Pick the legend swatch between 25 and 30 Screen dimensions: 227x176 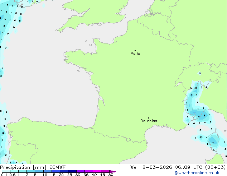tap(72, 171)
